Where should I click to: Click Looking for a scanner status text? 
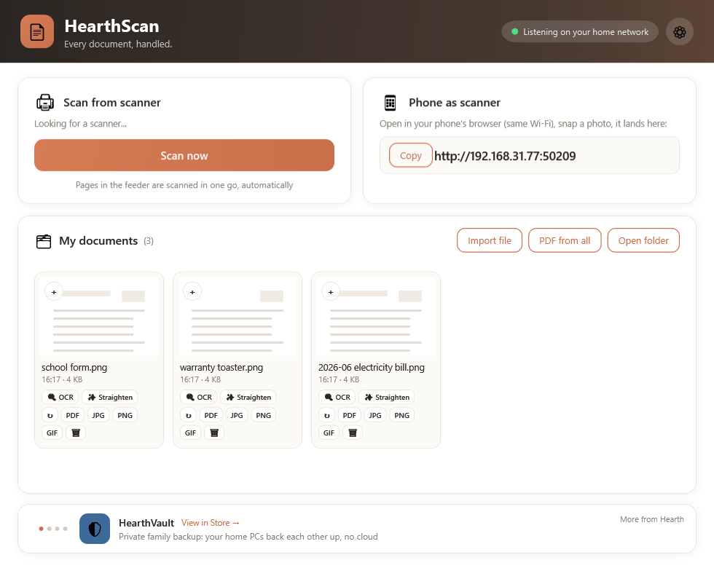(x=81, y=123)
